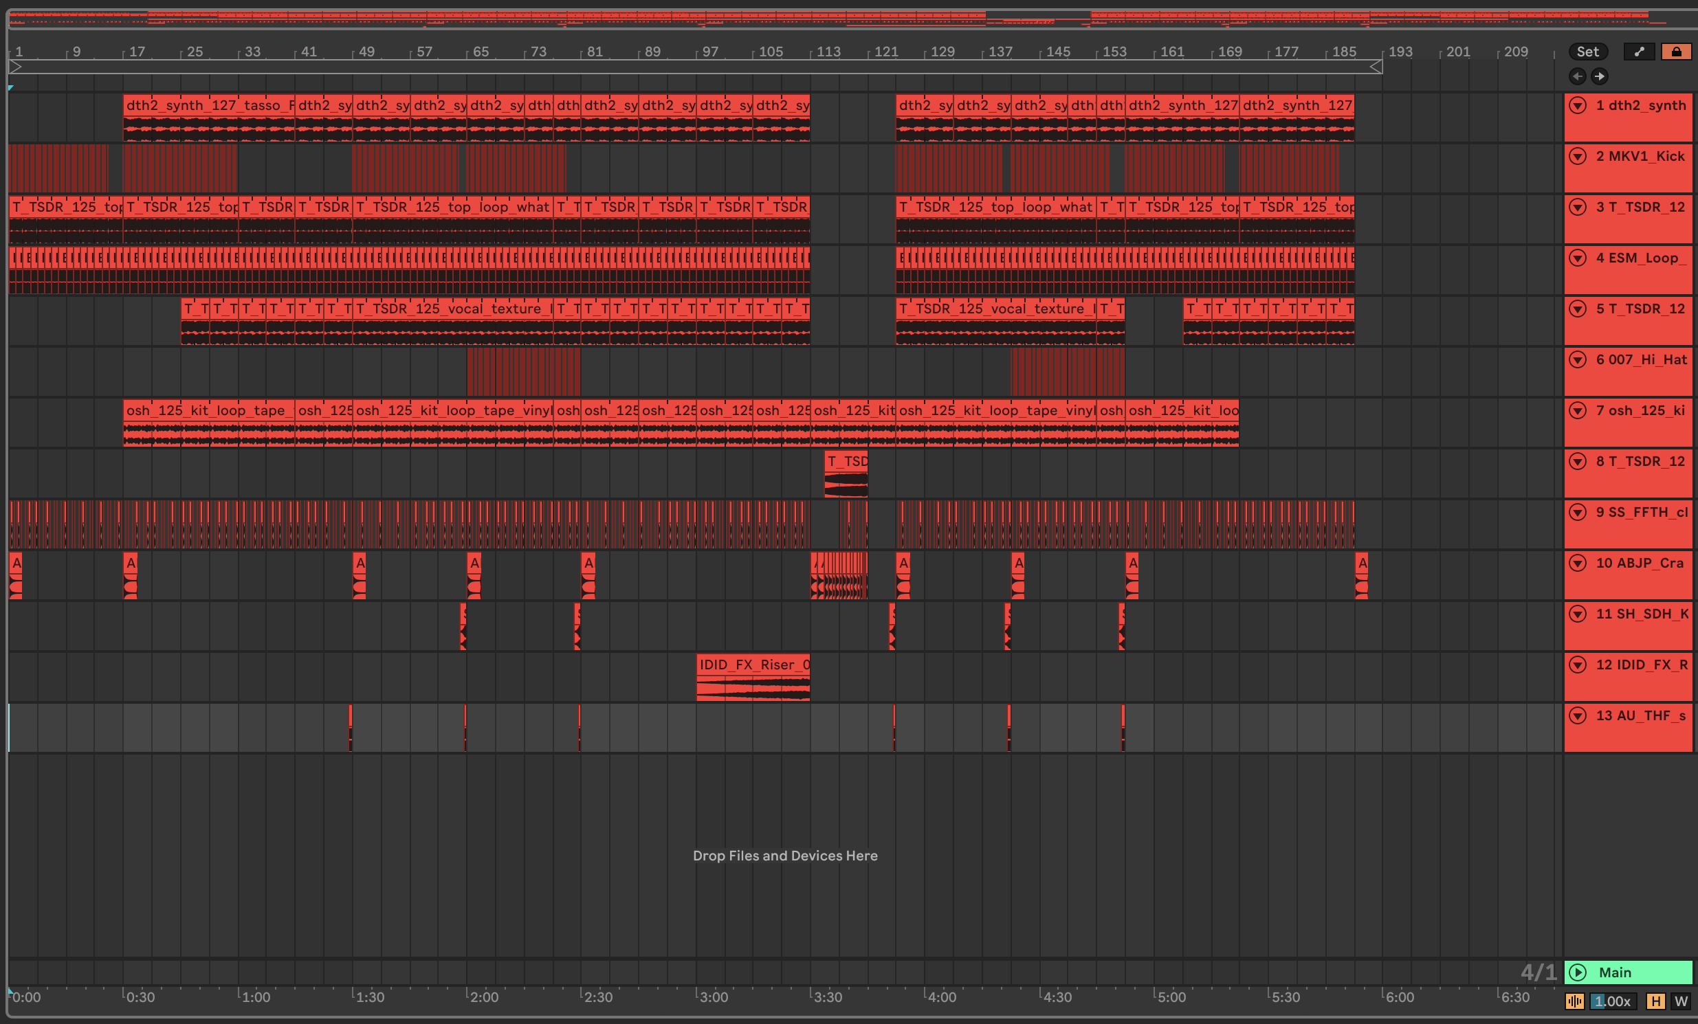Viewport: 1698px width, 1024px height.
Task: Click the 1.00x zoom factor field
Action: [x=1613, y=1001]
